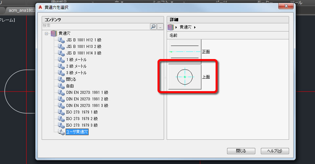Select JIS B 1001 H14 3級 entry
This screenshot has width=315, height=164.
point(84,53)
